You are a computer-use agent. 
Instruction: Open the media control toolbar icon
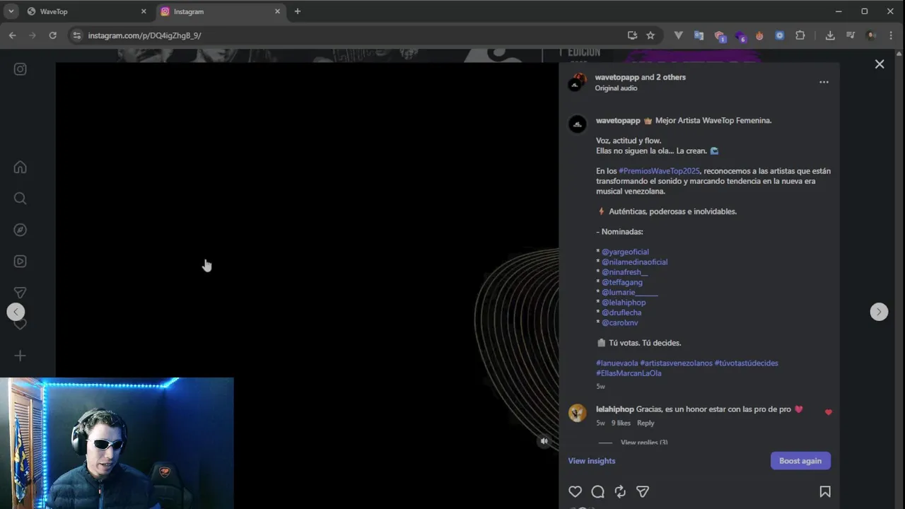(x=851, y=35)
